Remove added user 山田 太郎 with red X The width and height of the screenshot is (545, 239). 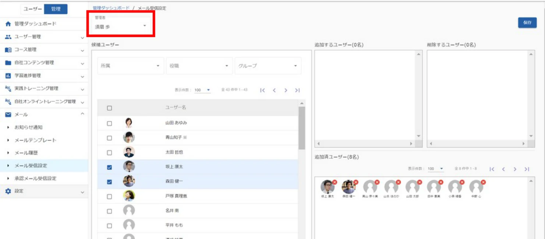[420, 182]
